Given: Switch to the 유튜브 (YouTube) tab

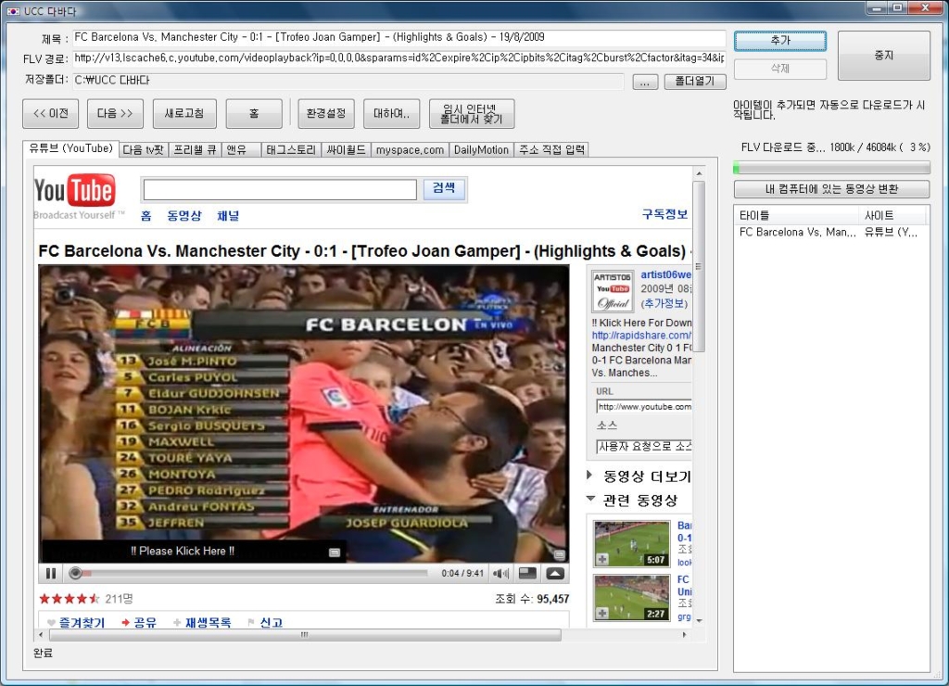Looking at the screenshot, I should tap(70, 149).
